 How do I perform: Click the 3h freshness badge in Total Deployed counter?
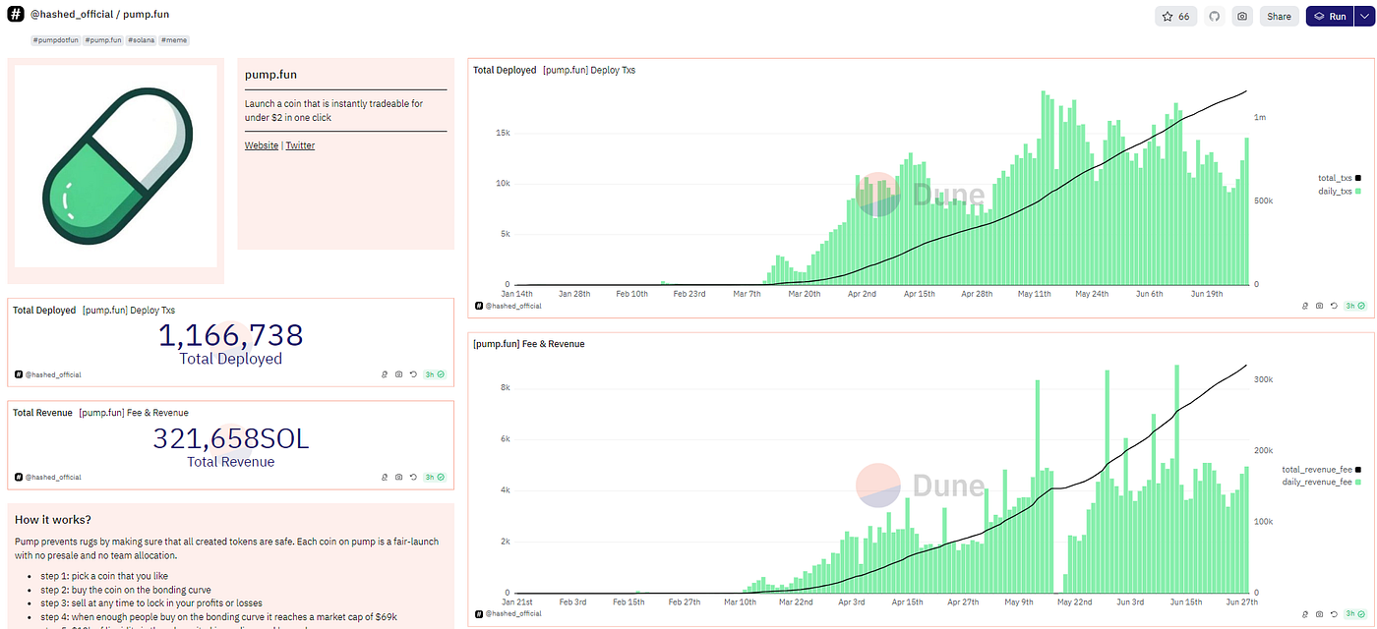pyautogui.click(x=434, y=374)
